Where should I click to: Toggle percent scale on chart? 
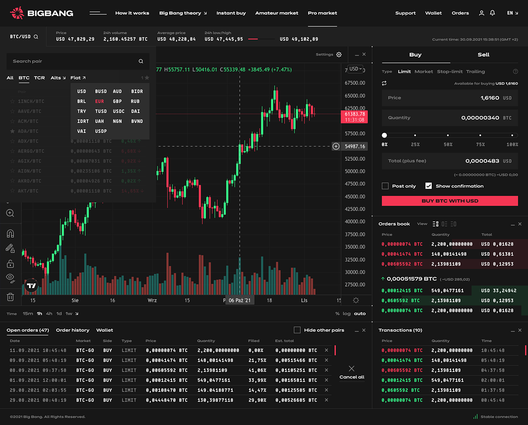(337, 314)
